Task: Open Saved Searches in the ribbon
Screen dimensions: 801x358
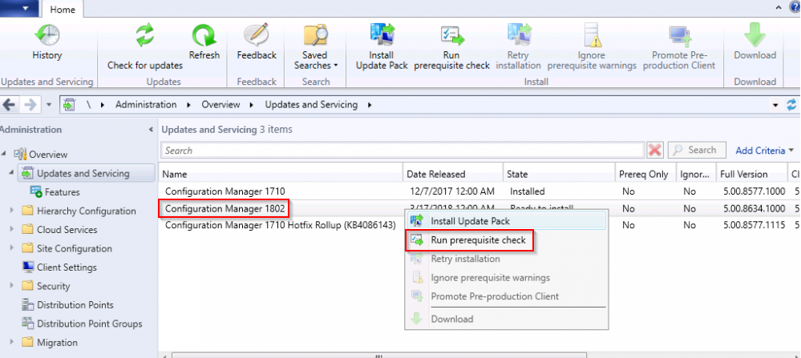Action: [316, 47]
